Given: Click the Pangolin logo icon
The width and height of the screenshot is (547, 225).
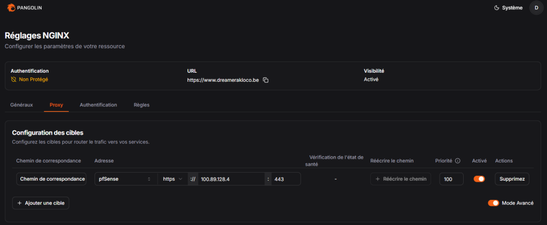Looking at the screenshot, I should click(x=11, y=7).
